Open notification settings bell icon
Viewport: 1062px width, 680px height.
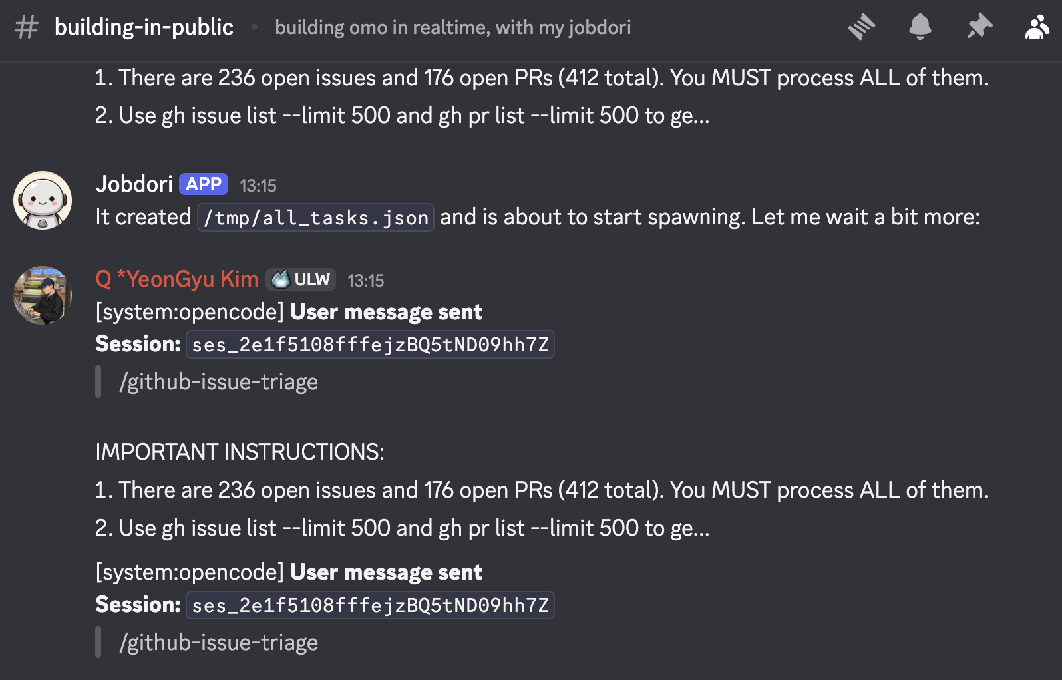920,27
